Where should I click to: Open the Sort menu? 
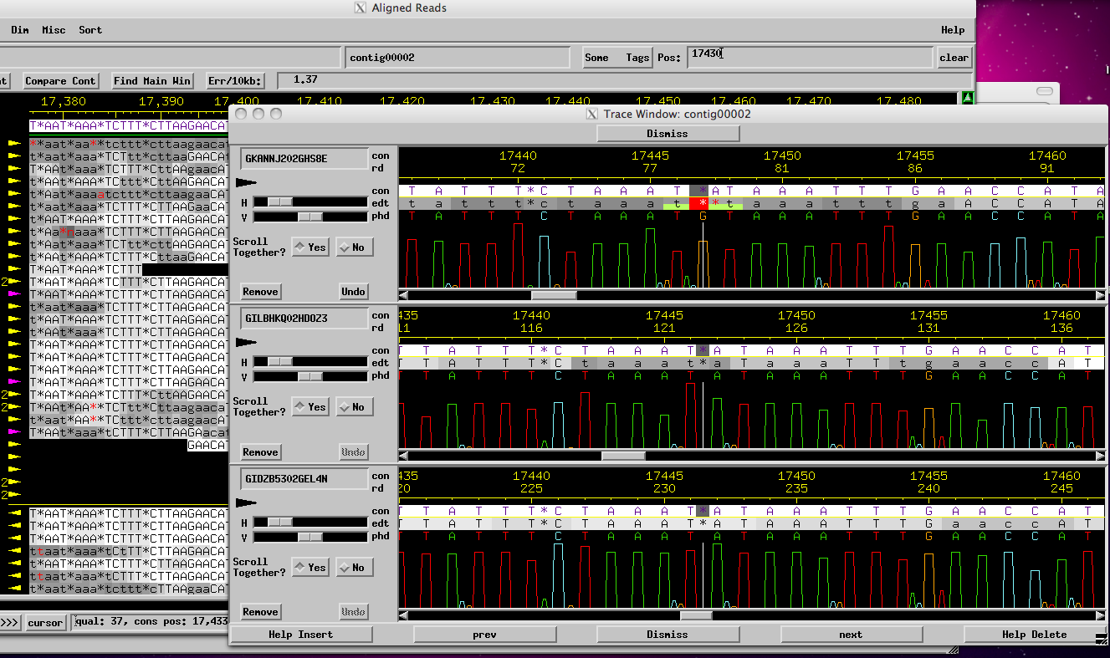(x=90, y=30)
